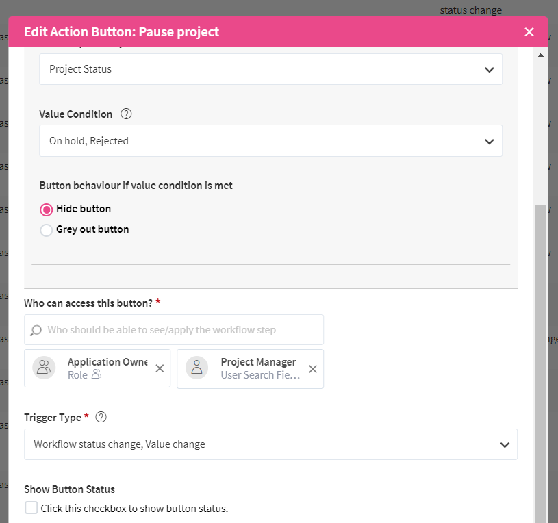Click the Trigger Type help icon
The image size is (558, 523).
click(101, 417)
